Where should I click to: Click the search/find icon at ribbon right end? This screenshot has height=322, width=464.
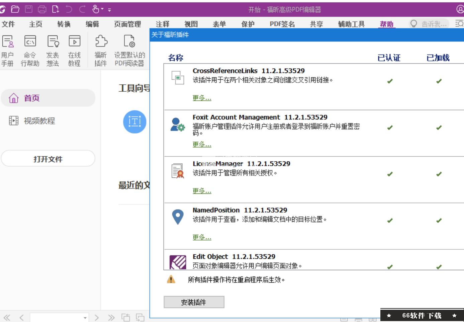tap(459, 23)
